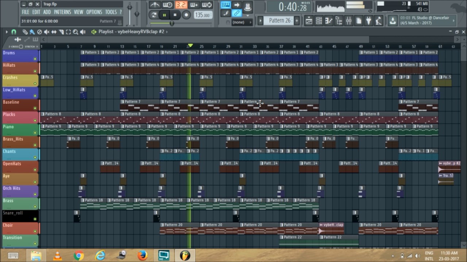Open first Pattern 18 clip menu on Brass
Image resolution: width=467 pixels, height=262 pixels.
82,200
